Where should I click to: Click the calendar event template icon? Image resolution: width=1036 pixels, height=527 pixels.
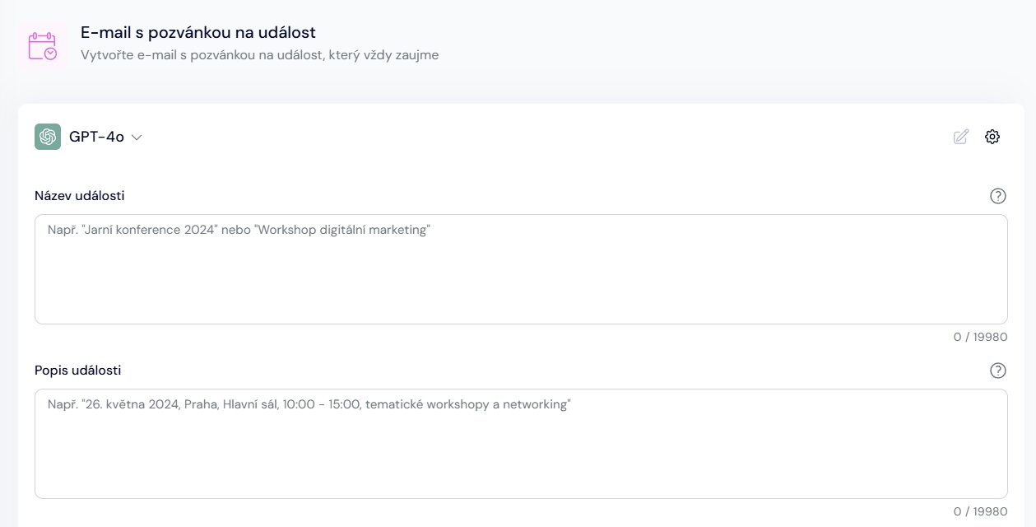point(43,46)
